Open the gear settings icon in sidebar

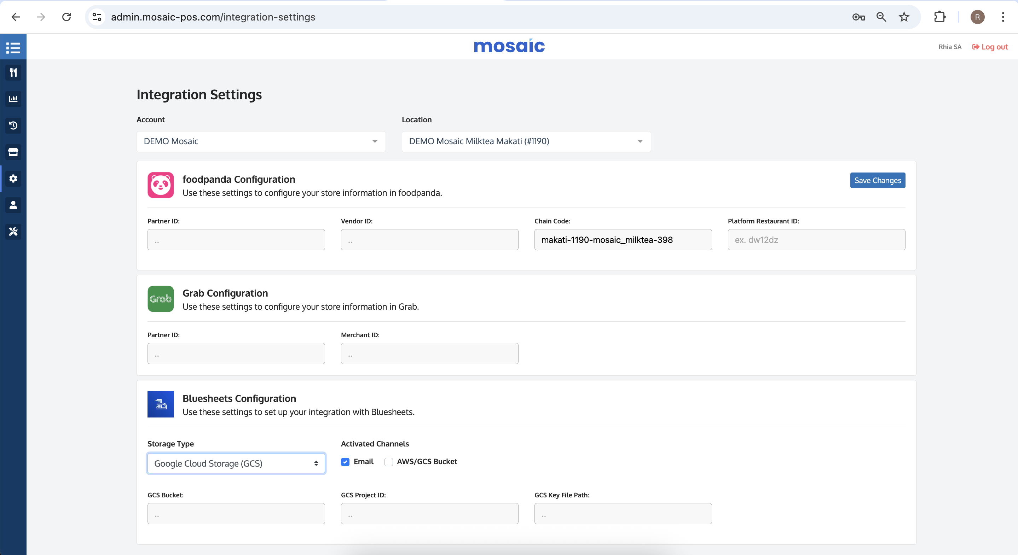[x=13, y=179]
